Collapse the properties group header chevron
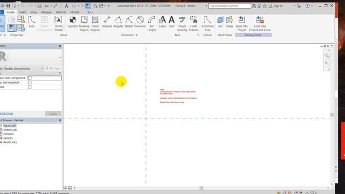This screenshot has height=194, width=345. 60,73
